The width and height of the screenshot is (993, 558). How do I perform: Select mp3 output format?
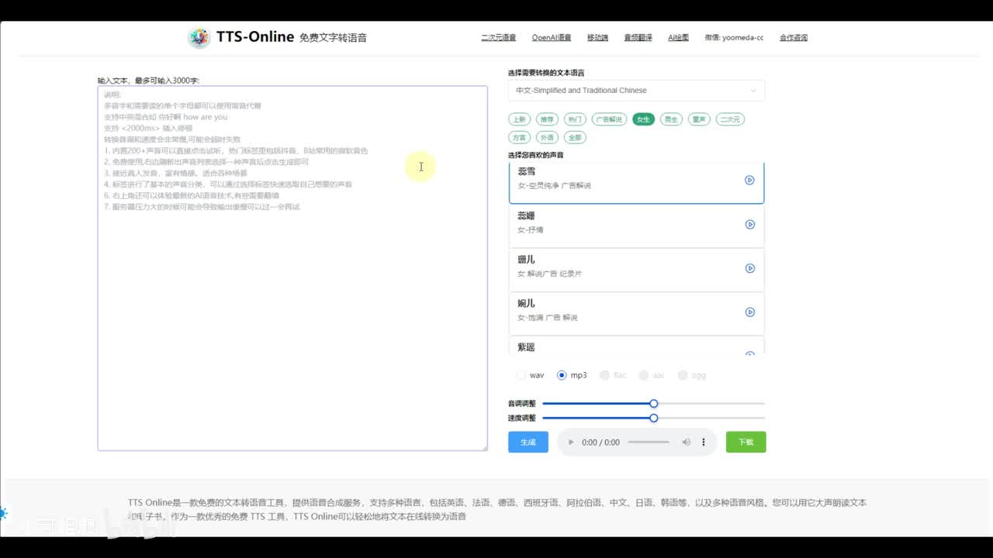pos(562,375)
